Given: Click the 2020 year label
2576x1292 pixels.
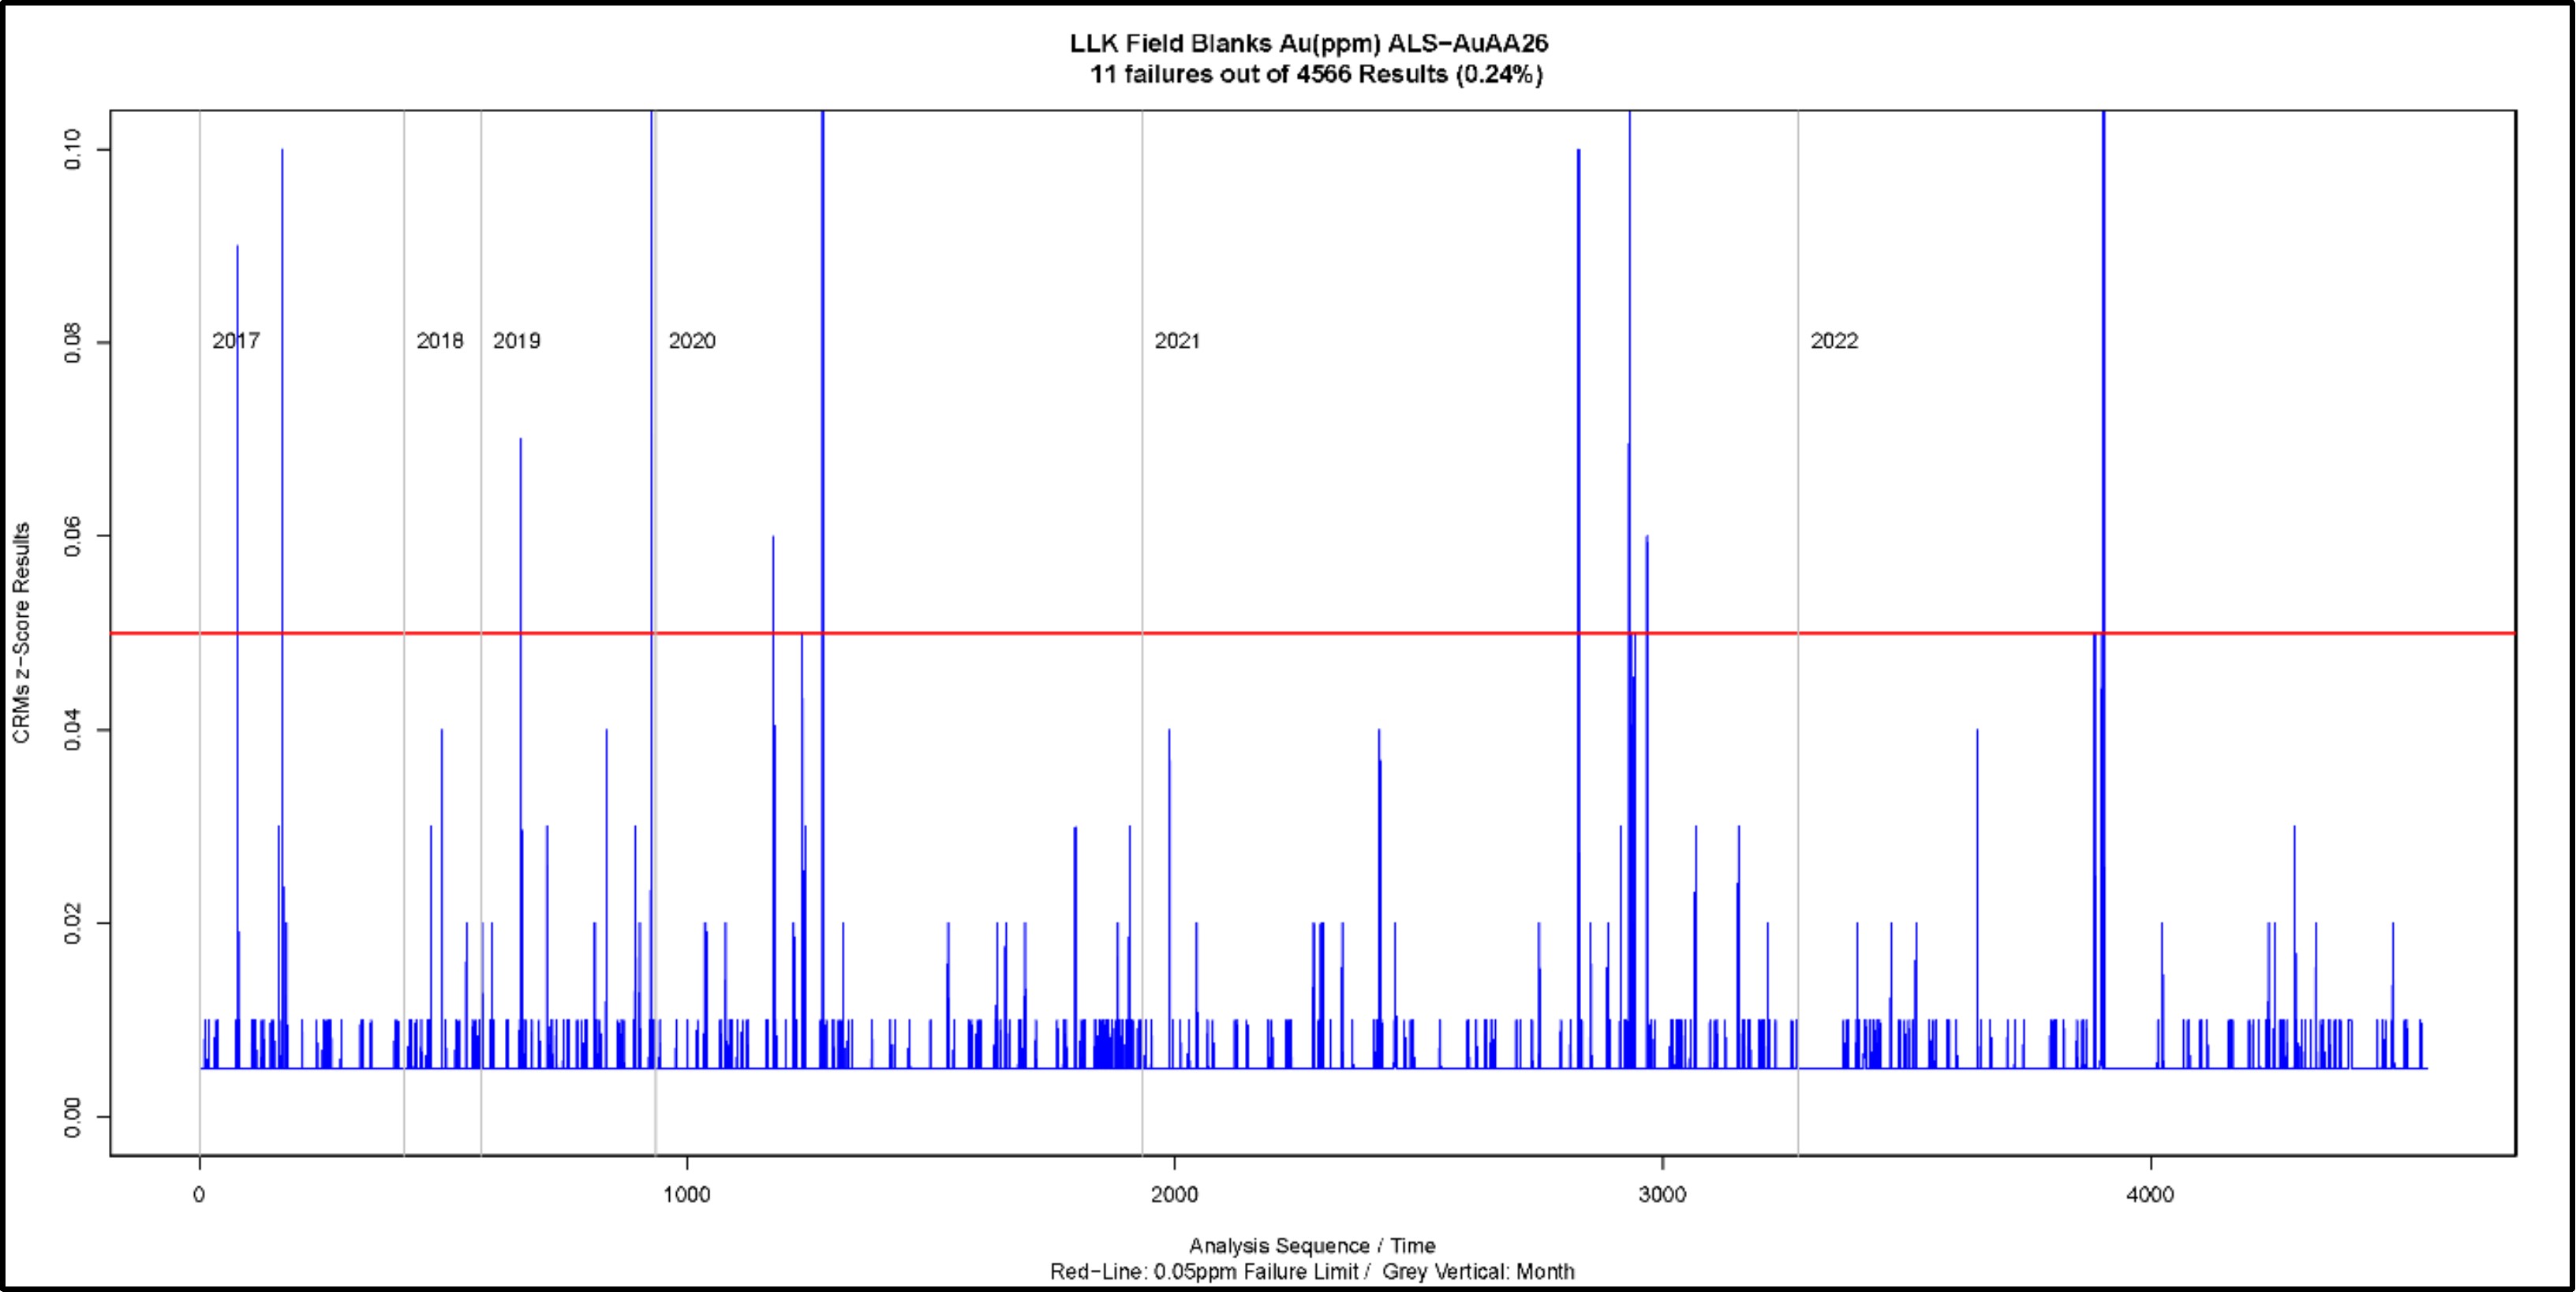Looking at the screenshot, I should coord(692,341).
